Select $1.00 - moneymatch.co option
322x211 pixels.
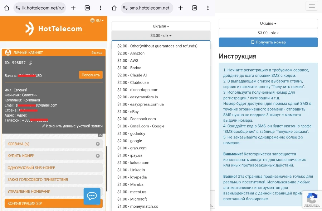(x=161, y=206)
